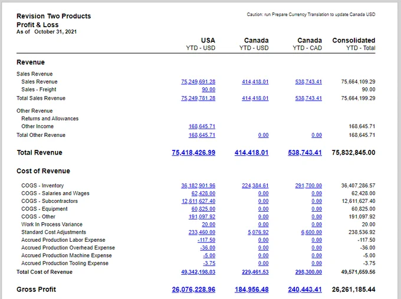The width and height of the screenshot is (401, 299).
Task: Open Canada CAD COGS - Inventory 291,700.00
Action: 308,185
